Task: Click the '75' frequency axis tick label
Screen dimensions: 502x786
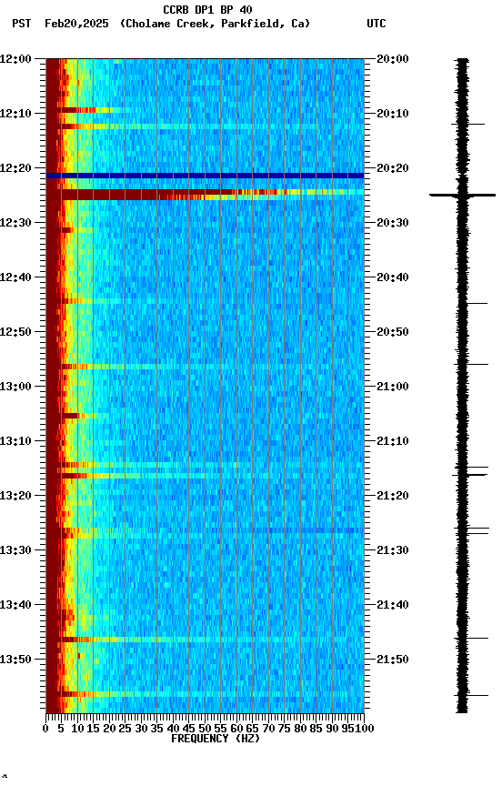Action: [284, 730]
